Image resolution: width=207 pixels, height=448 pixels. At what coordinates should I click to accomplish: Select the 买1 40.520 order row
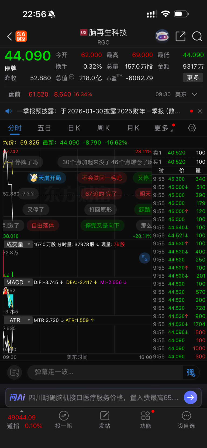coord(179,162)
